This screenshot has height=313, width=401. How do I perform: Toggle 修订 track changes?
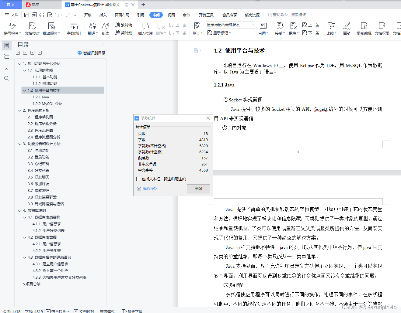pos(197,29)
